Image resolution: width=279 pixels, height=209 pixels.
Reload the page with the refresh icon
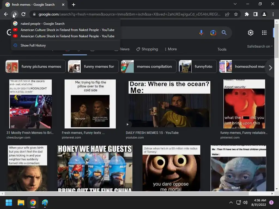(x=23, y=14)
